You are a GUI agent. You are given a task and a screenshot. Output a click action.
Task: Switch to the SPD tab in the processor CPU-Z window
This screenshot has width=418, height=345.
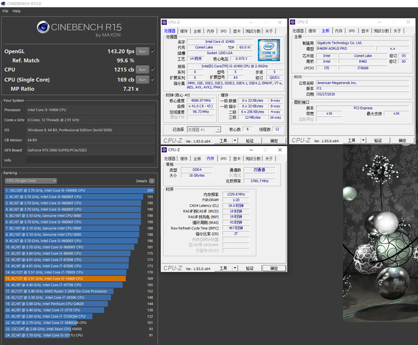coord(223,31)
